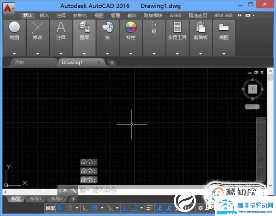Toggle ortho mode in the status bar
This screenshot has height=216, width=276.
coord(85,208)
